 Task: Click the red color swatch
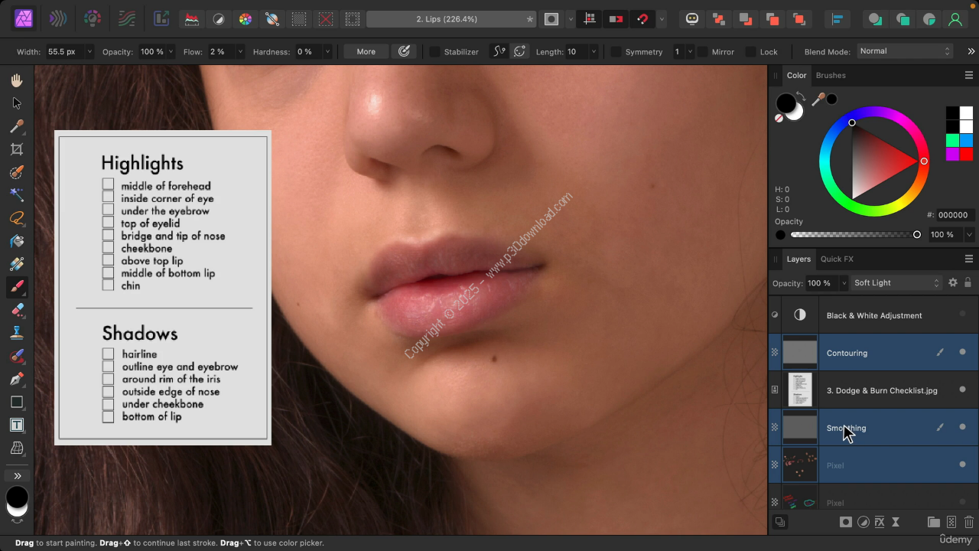coord(966,154)
